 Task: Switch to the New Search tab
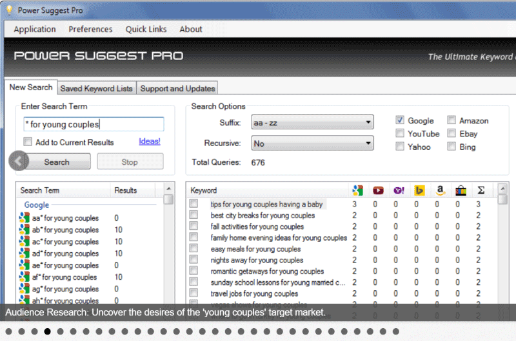[x=31, y=88]
